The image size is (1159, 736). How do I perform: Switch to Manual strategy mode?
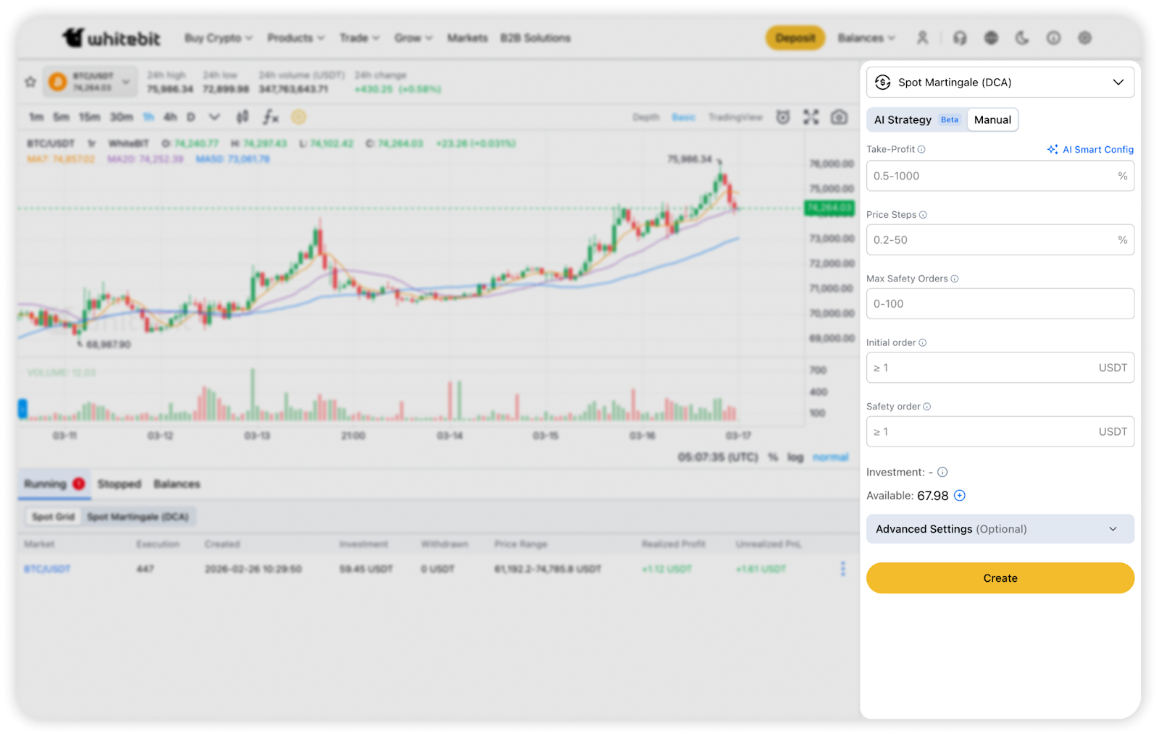[992, 120]
